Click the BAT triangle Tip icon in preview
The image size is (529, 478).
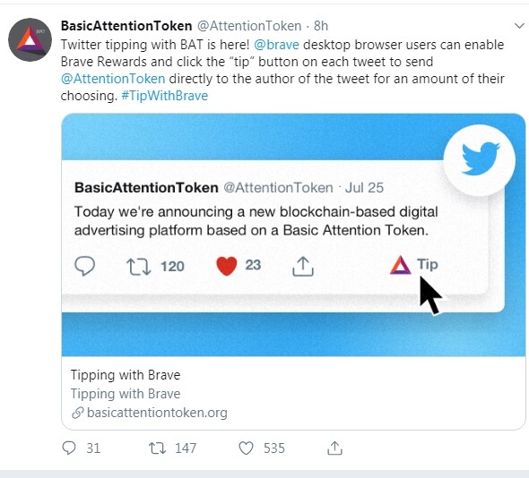(400, 265)
